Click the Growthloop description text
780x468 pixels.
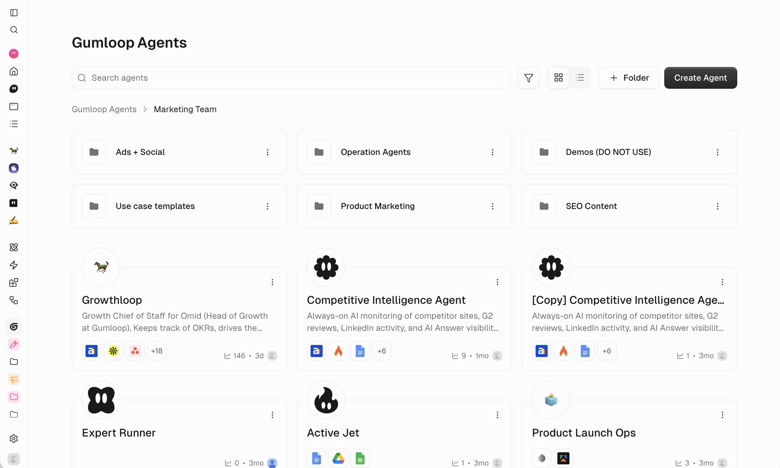175,322
